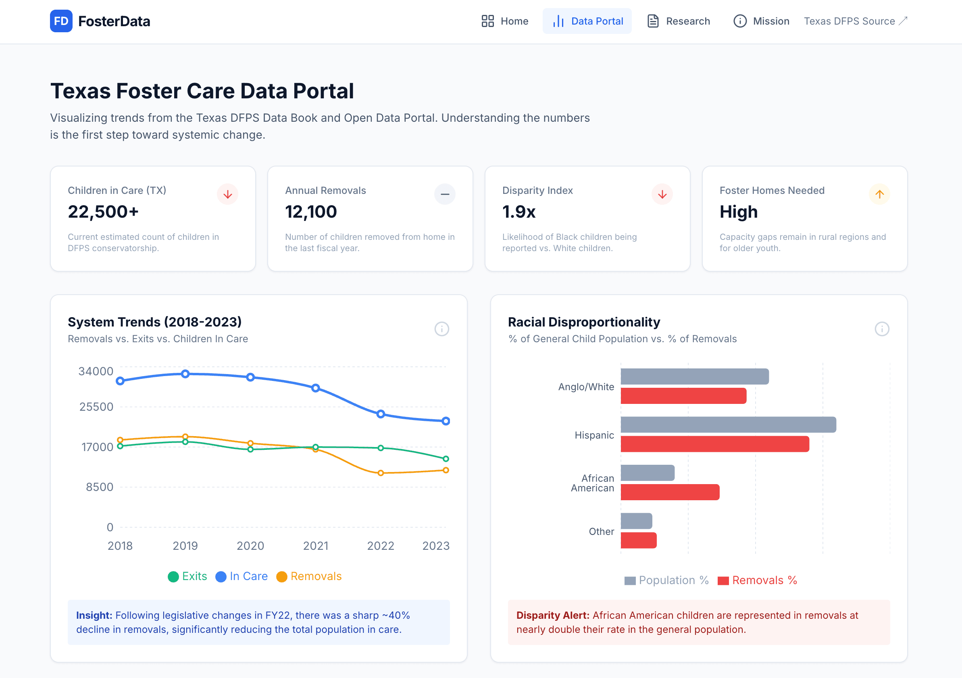Click the red down arrow on Children in Care card

pyautogui.click(x=227, y=194)
